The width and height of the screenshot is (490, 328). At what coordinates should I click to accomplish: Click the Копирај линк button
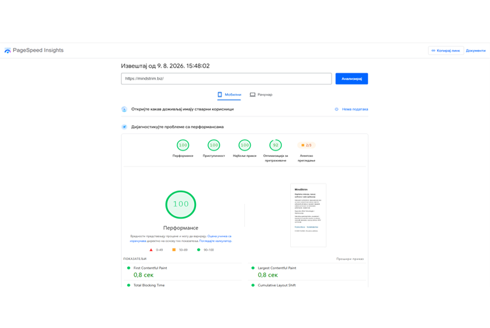click(x=445, y=51)
